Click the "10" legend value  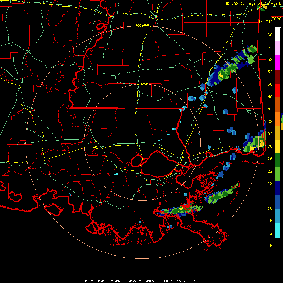(270, 208)
